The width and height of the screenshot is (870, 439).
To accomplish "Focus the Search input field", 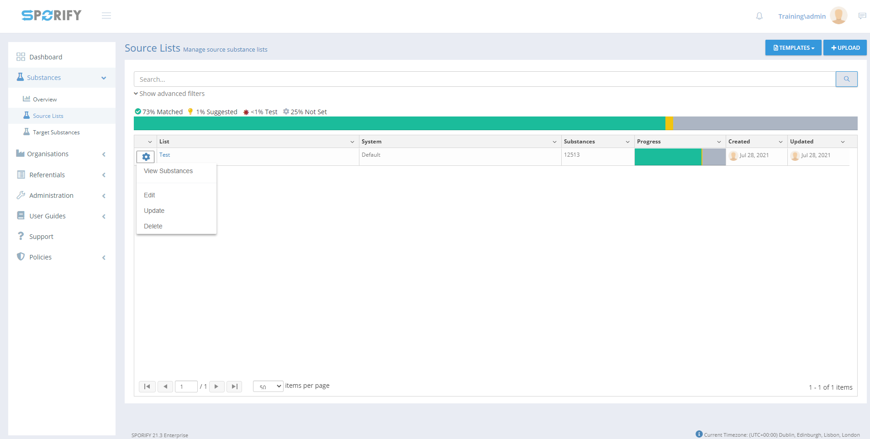I will point(484,79).
